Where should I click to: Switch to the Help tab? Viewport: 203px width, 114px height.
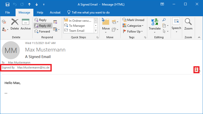point(40,12)
